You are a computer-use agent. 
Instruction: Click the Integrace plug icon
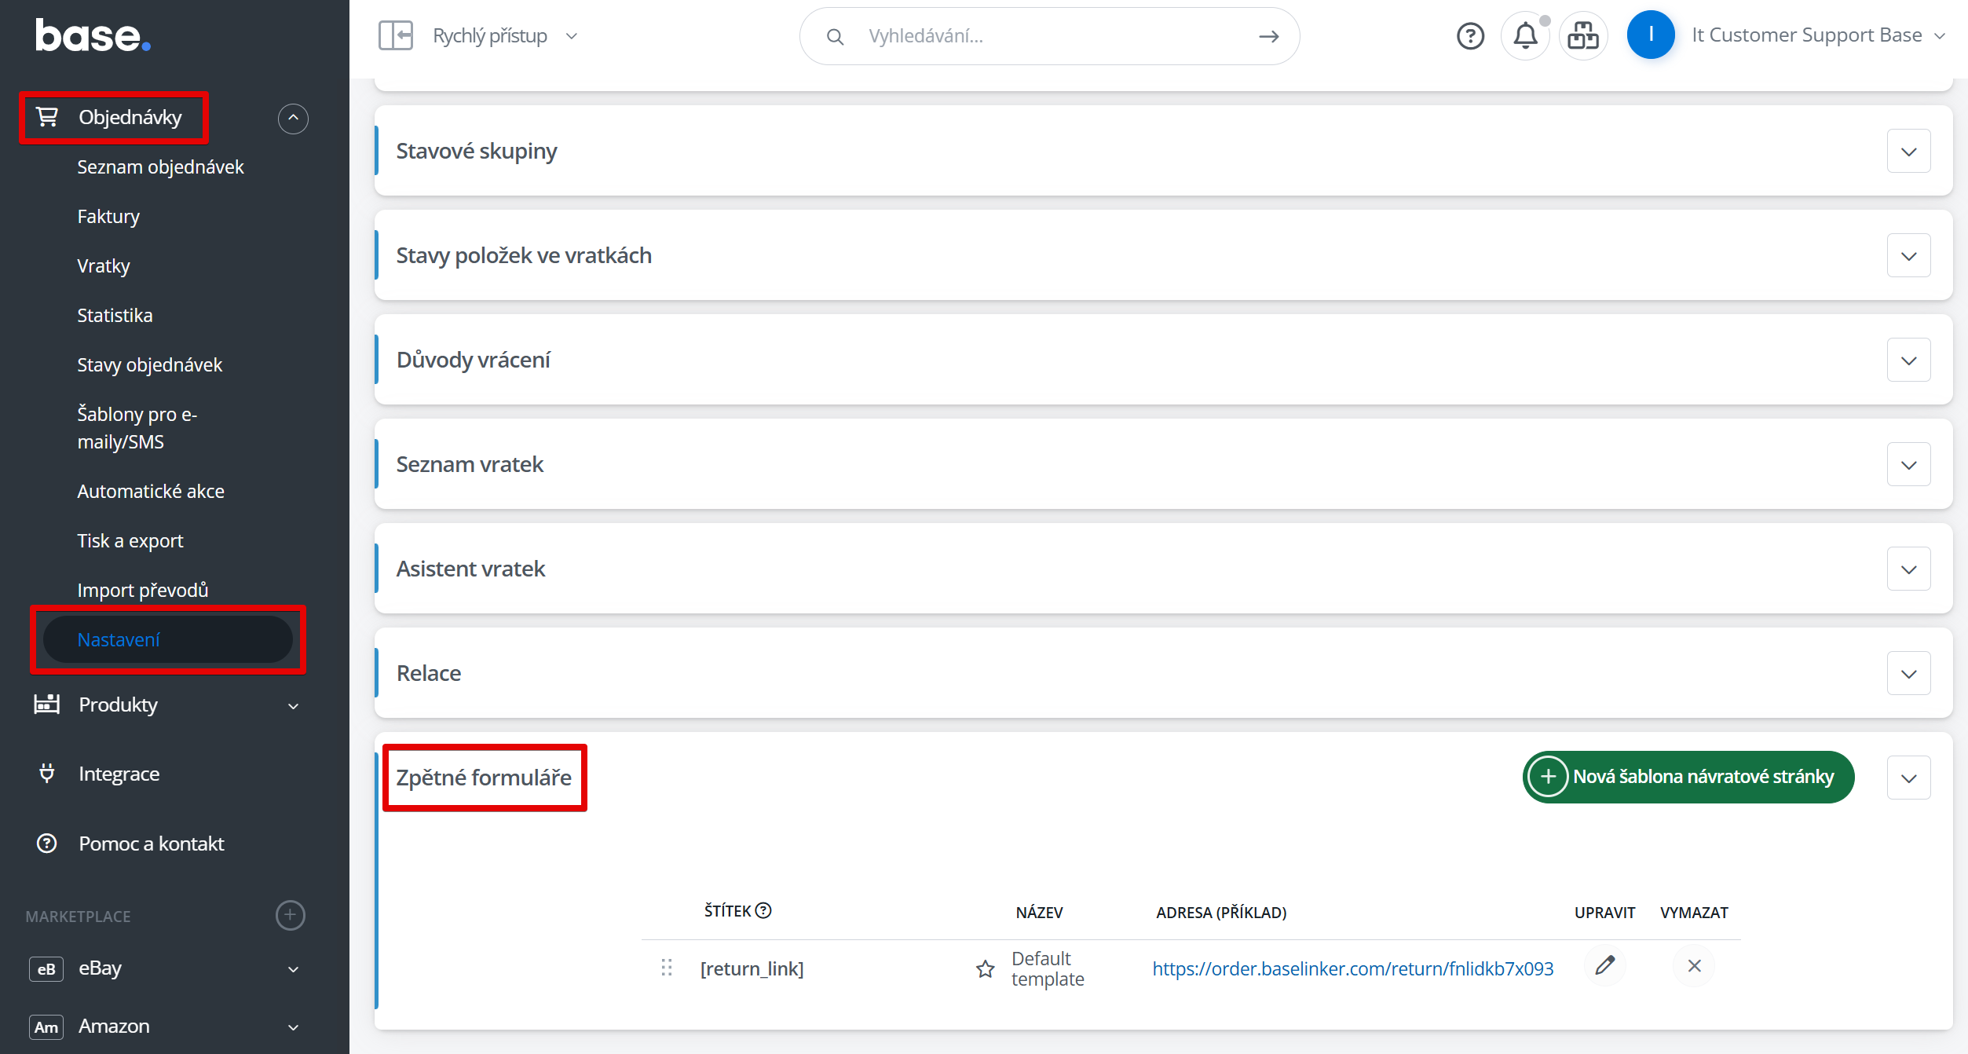point(47,774)
